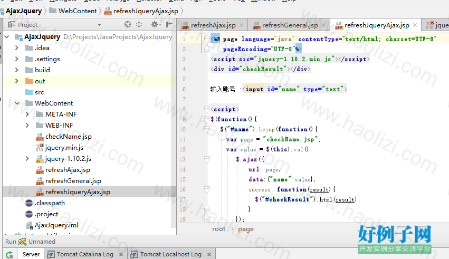Select the src folder in the tree

[39, 92]
